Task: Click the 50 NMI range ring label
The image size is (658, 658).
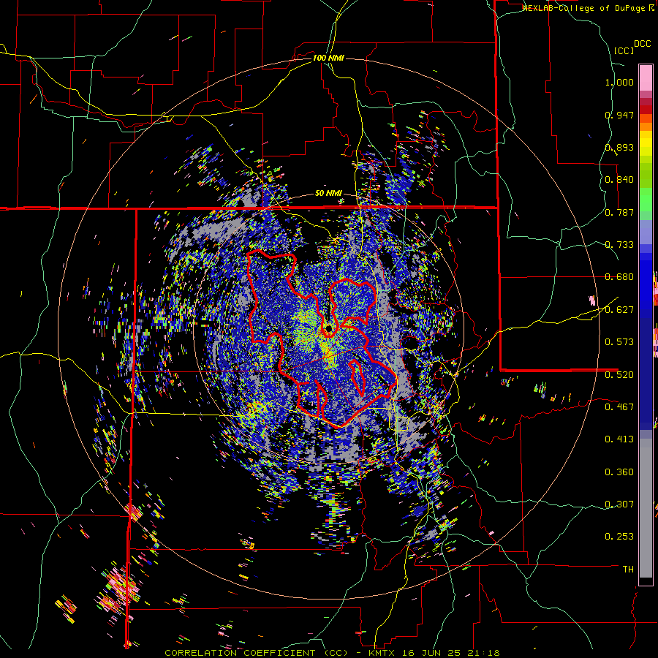Action: coord(328,194)
